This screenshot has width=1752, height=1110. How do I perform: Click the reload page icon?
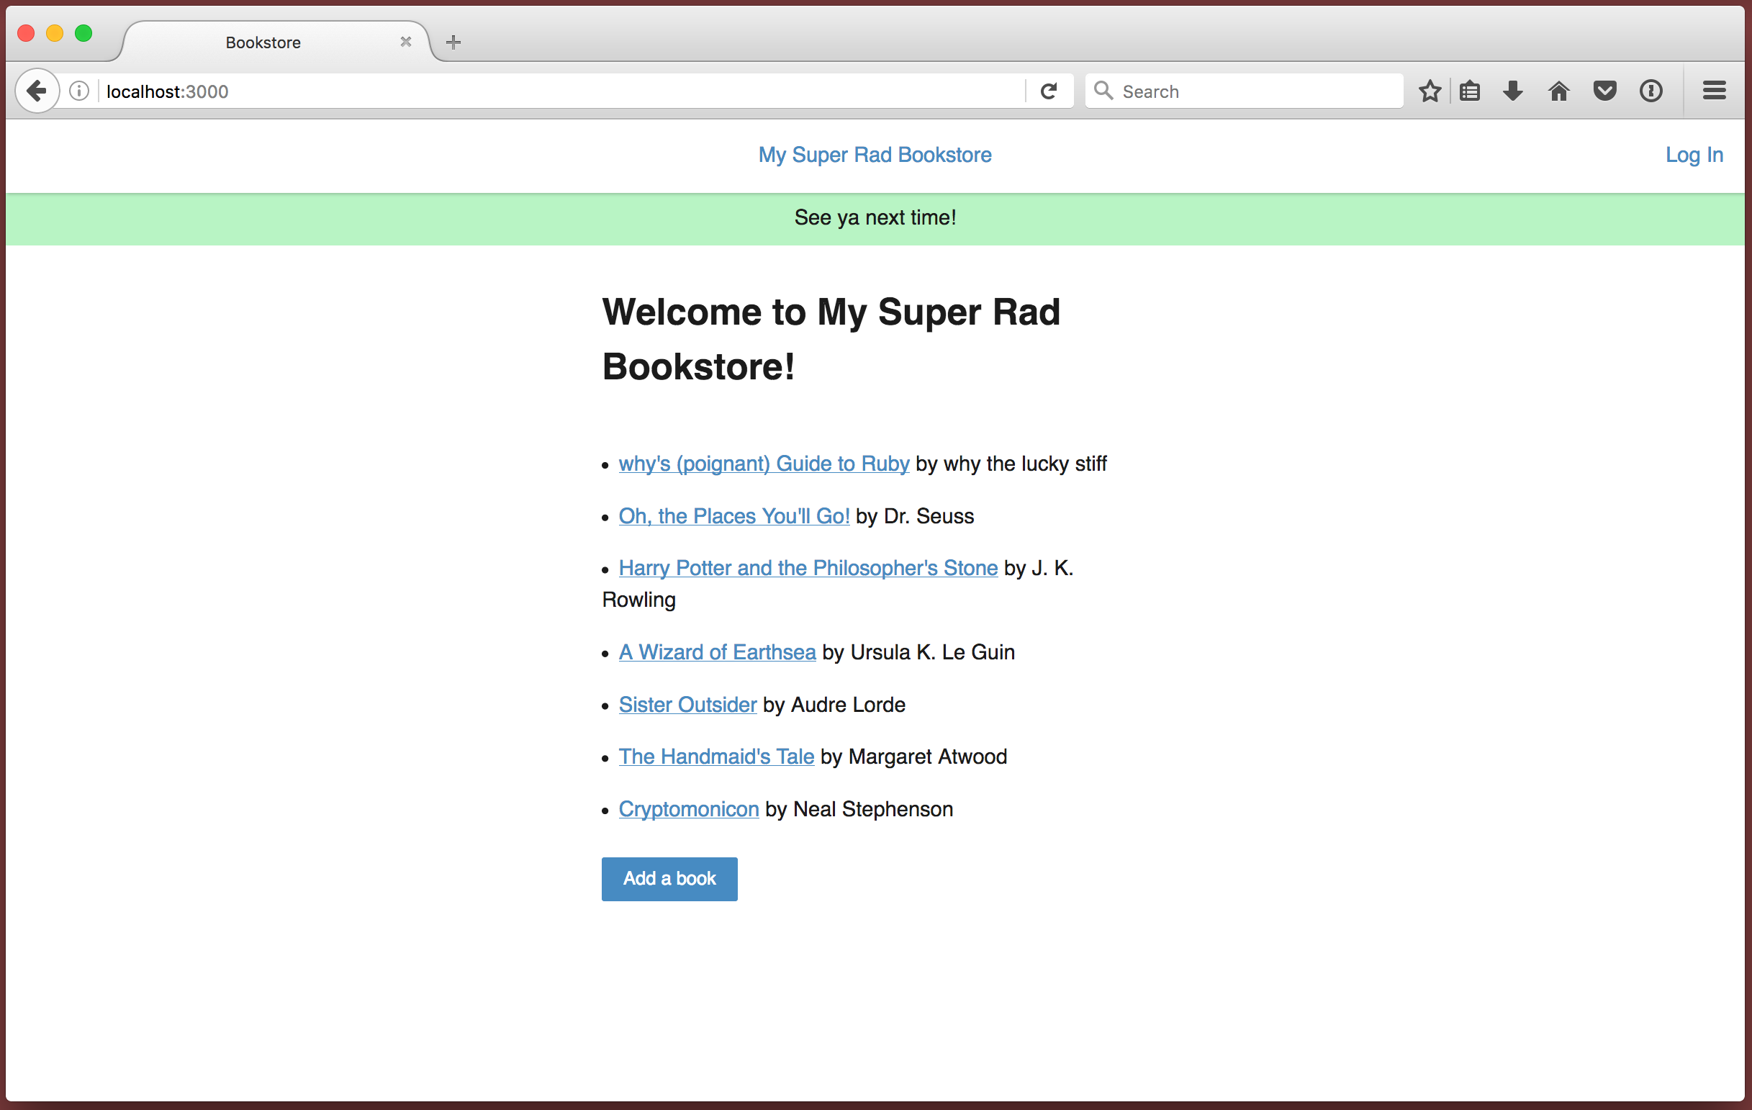coord(1047,91)
